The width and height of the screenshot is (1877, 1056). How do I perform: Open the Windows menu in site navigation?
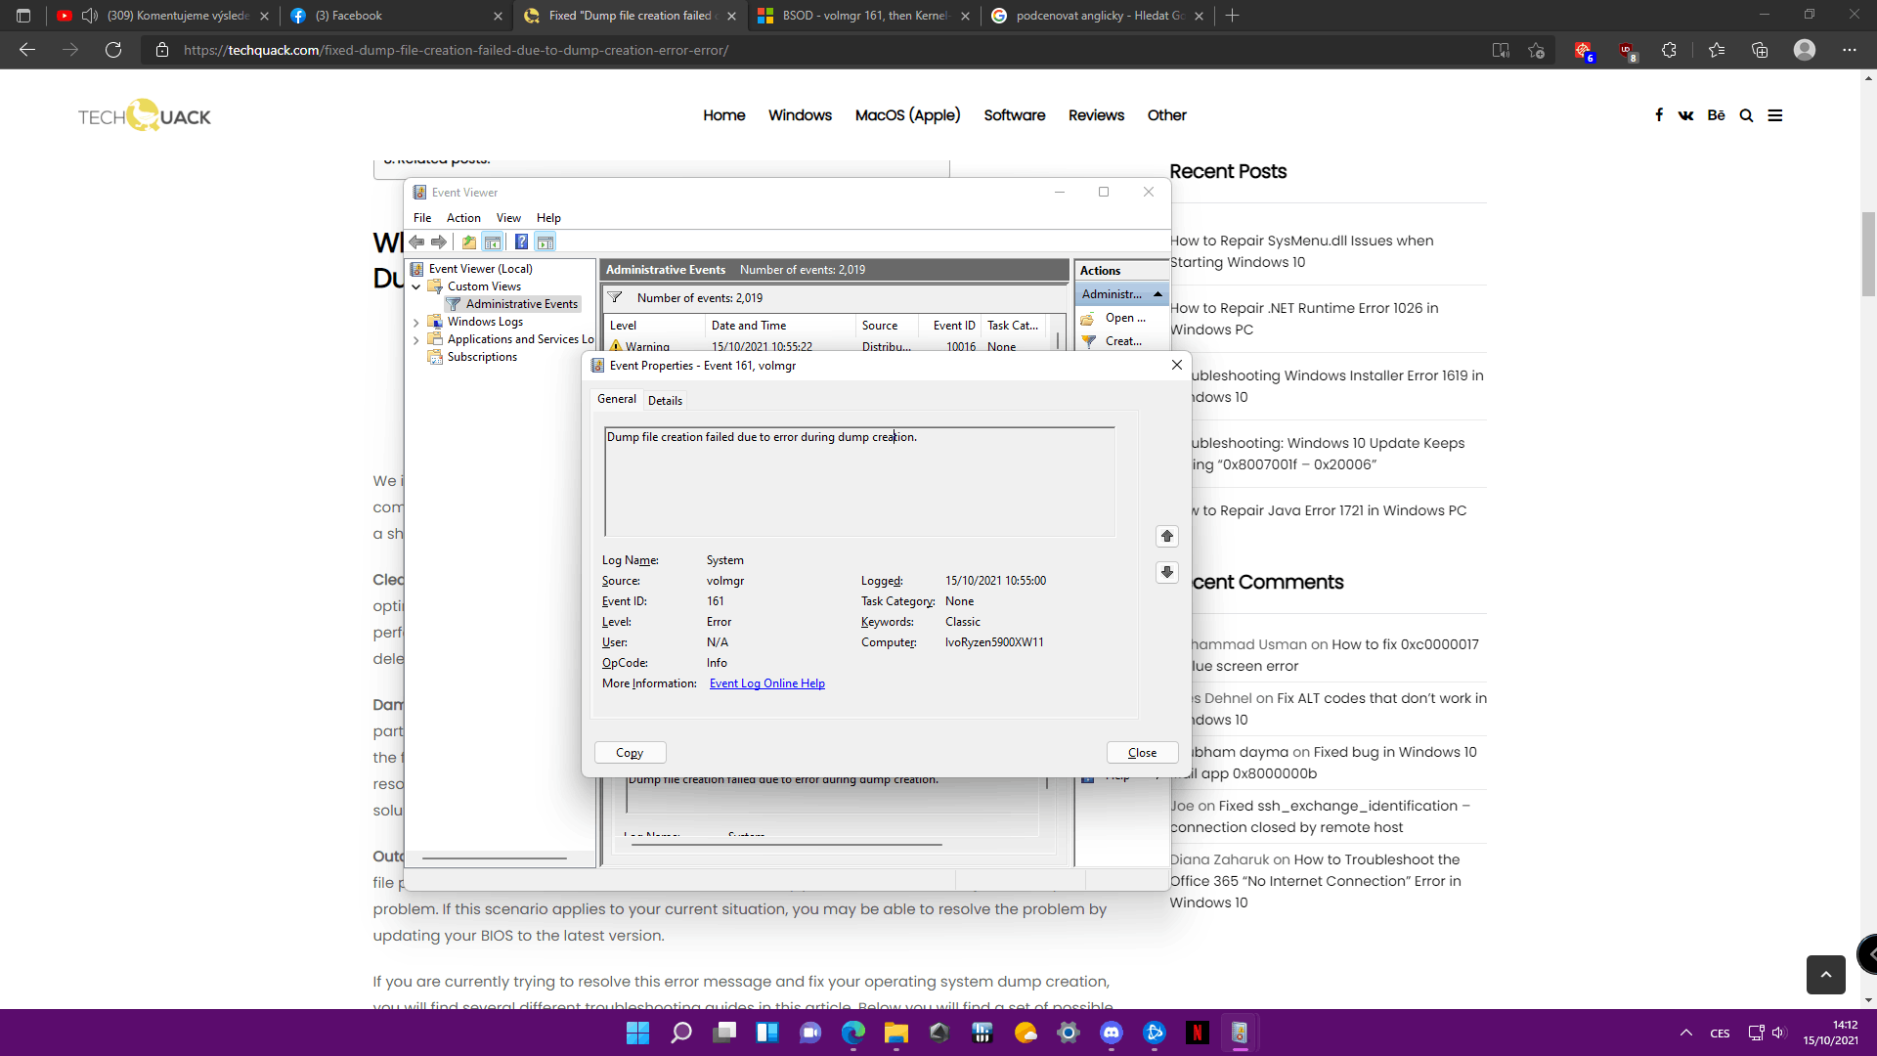800,115
